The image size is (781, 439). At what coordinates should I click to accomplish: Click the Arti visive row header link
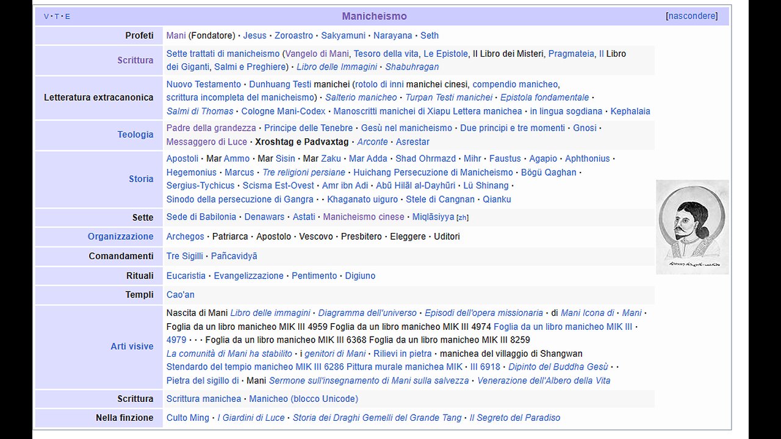pyautogui.click(x=132, y=346)
